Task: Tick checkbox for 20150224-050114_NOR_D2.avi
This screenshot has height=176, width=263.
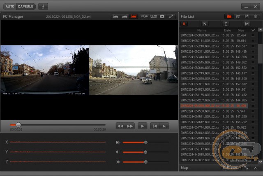Action: [x=253, y=41]
